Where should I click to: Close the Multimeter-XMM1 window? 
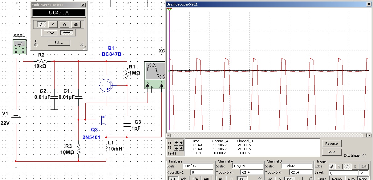pos(83,5)
